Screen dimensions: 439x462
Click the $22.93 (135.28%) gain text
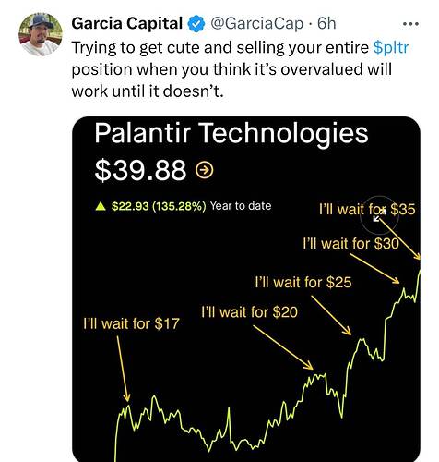(159, 206)
